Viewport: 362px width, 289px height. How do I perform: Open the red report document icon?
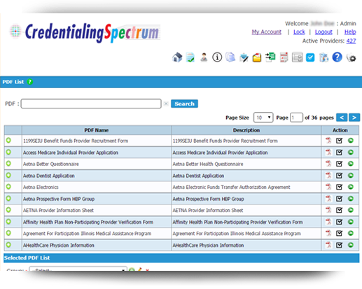284,57
